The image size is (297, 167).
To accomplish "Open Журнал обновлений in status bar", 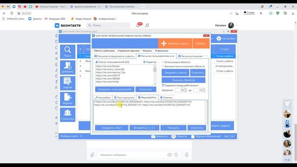I will coord(206,136).
